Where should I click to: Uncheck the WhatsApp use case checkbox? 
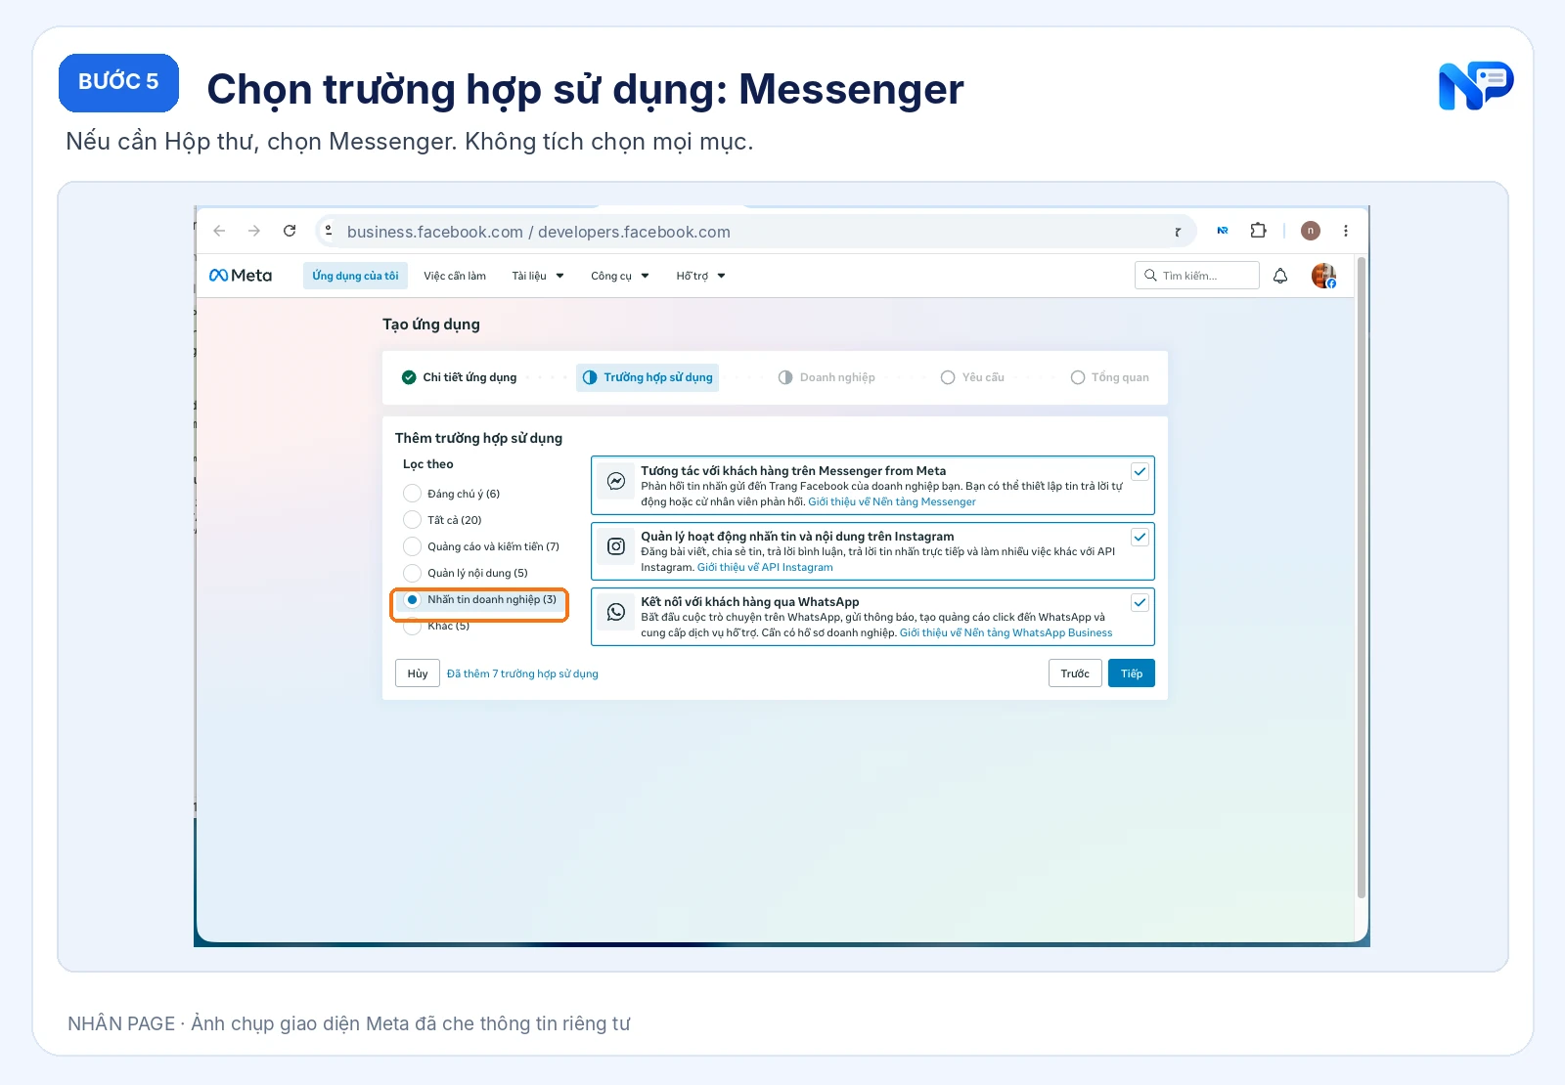[x=1140, y=603]
